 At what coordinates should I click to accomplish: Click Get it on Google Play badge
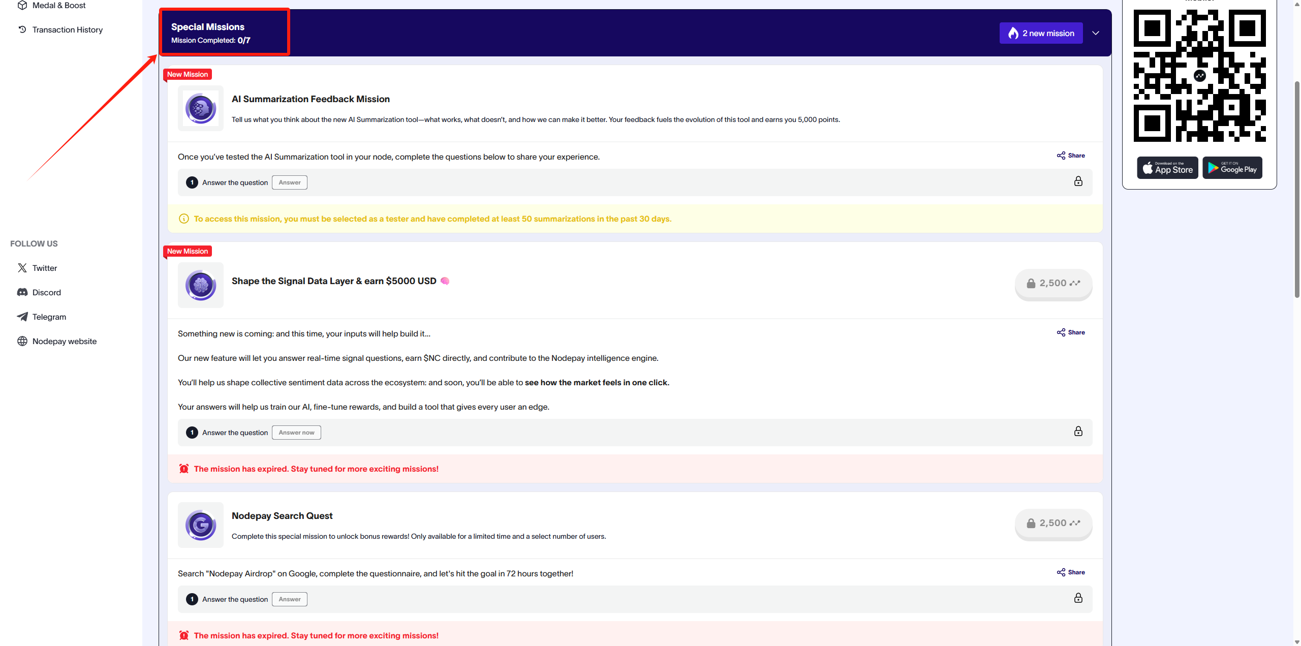coord(1232,168)
